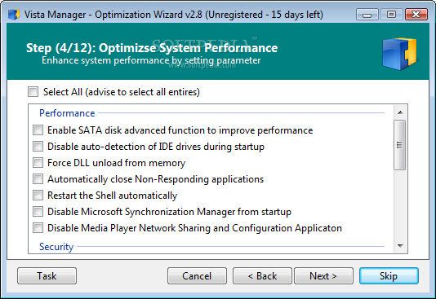
Task: Tick Disable auto-detection of IDE drives
Action: (x=38, y=146)
